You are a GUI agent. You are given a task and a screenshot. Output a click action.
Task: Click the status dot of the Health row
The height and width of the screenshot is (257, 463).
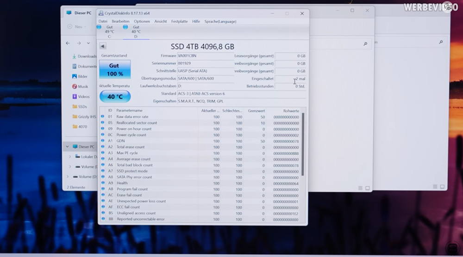click(x=103, y=183)
